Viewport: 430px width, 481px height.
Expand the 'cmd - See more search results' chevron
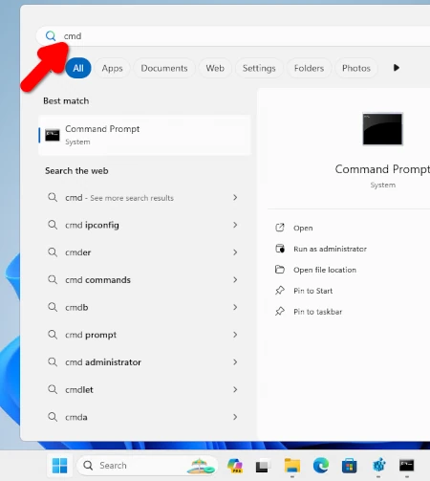click(235, 198)
